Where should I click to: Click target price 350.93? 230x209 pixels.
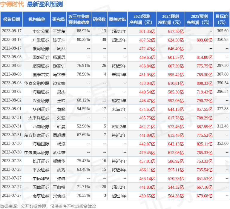[x=223, y=39]
